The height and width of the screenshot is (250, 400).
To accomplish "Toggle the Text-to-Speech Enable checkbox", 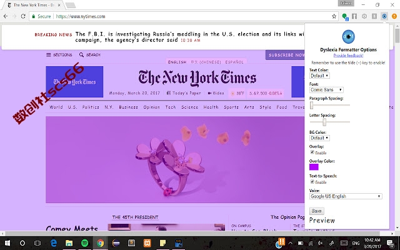I will pyautogui.click(x=312, y=182).
